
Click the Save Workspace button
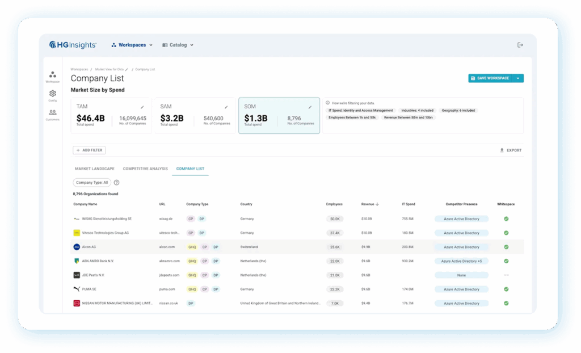490,78
